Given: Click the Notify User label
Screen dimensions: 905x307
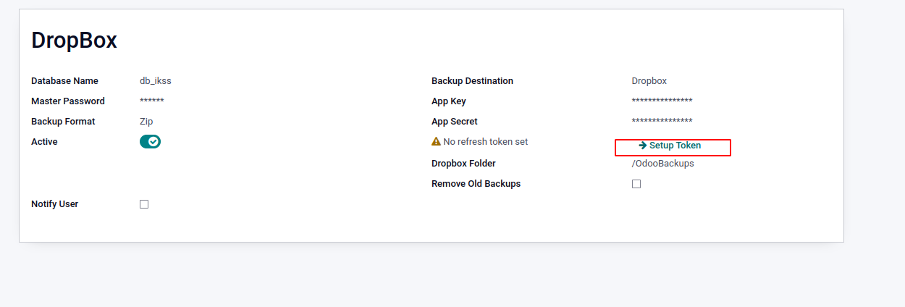Looking at the screenshot, I should pyautogui.click(x=54, y=204).
